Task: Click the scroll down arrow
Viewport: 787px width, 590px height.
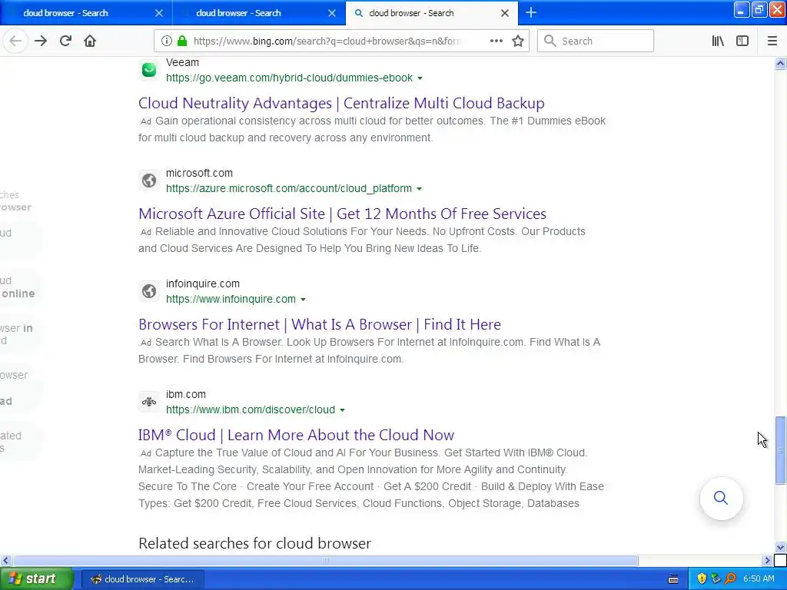Action: (x=780, y=547)
